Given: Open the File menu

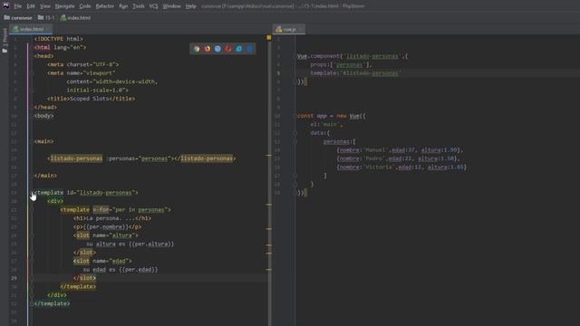Looking at the screenshot, I should pos(18,6).
